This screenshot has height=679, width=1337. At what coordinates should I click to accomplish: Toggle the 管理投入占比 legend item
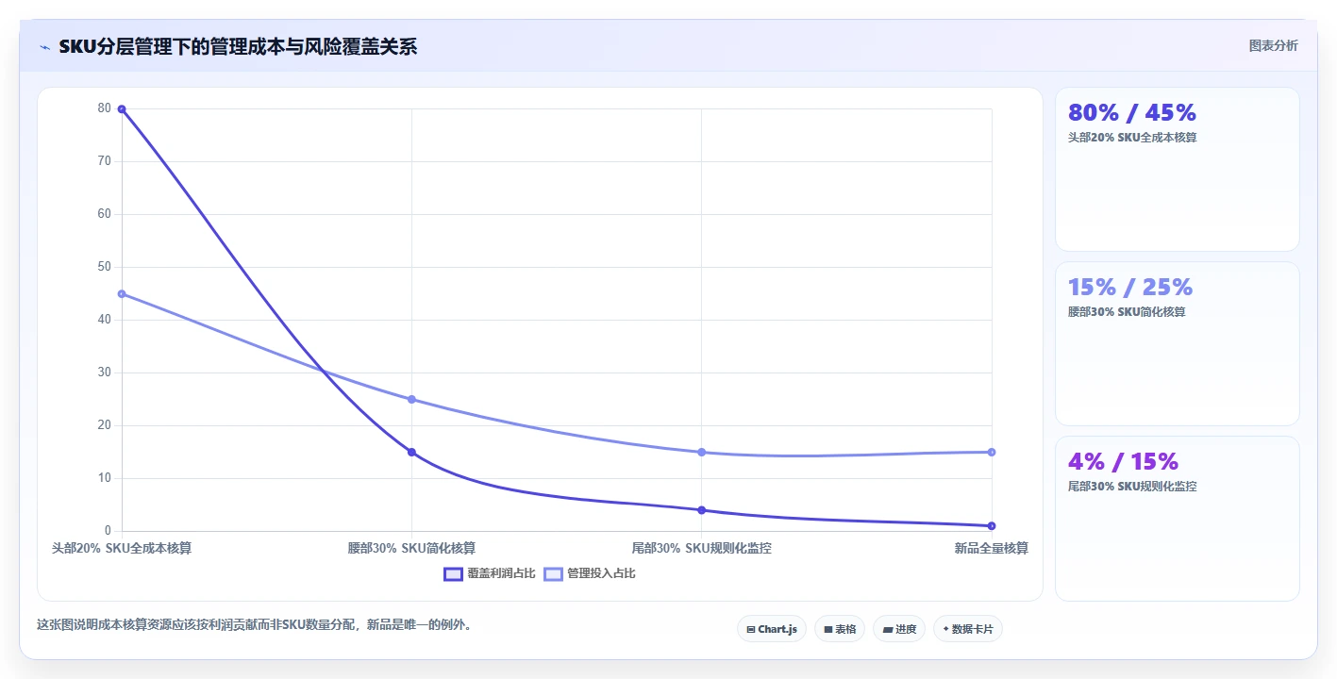pos(590,573)
